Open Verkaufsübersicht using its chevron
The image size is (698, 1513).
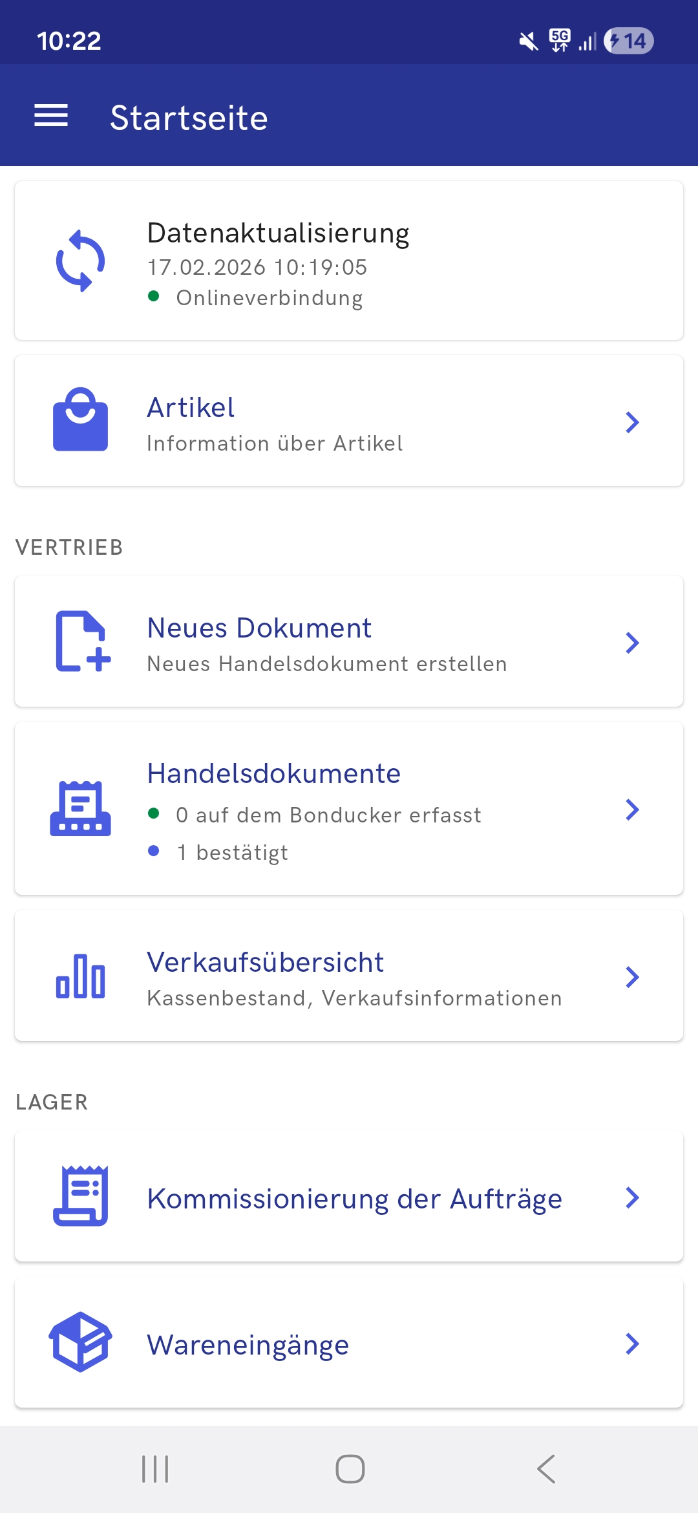click(x=632, y=977)
